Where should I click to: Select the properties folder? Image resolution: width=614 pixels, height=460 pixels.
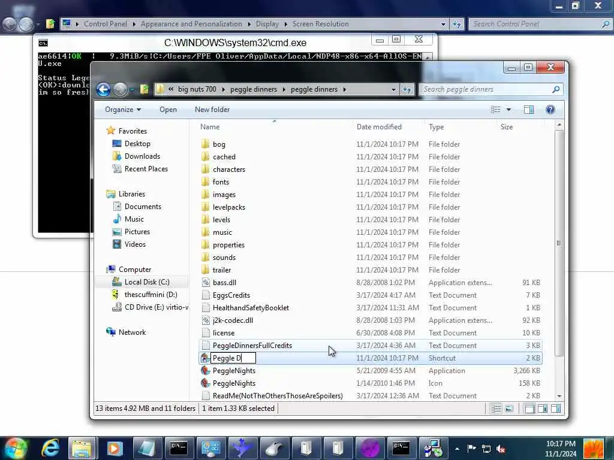pos(228,245)
